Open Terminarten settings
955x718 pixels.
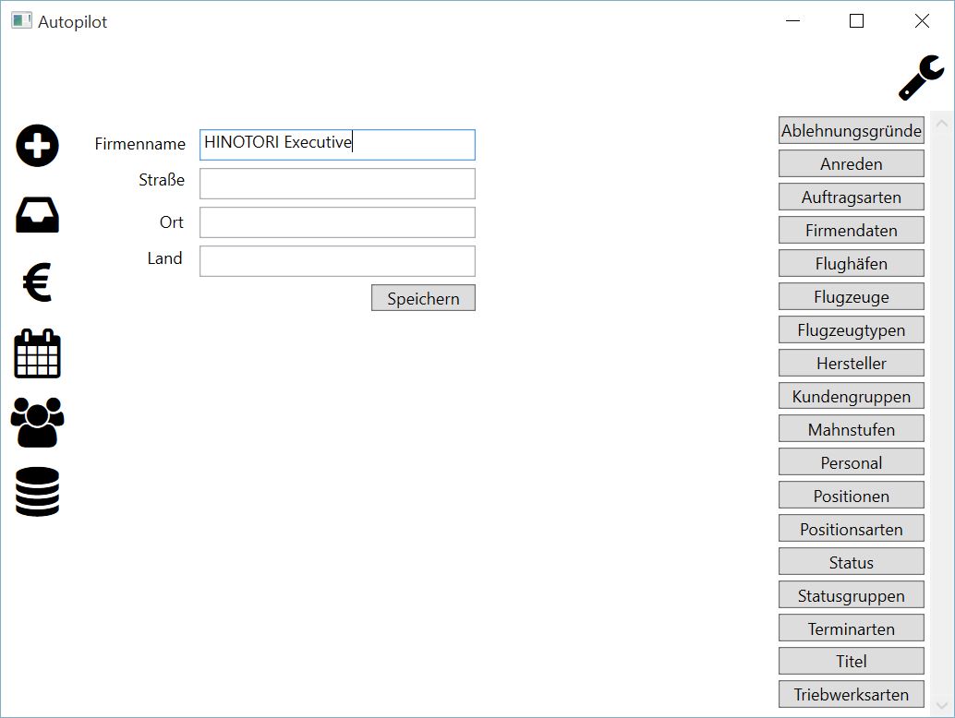click(x=852, y=628)
